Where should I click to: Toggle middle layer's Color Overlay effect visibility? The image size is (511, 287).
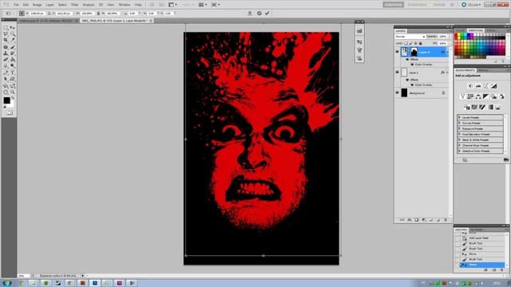[x=412, y=85]
